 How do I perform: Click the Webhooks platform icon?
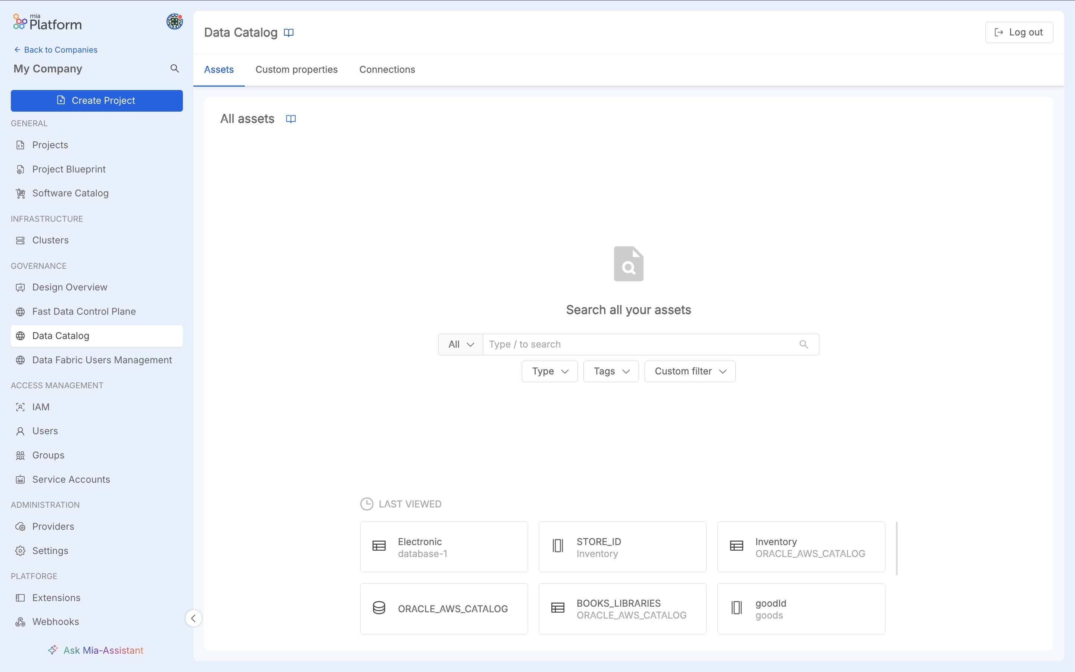(21, 622)
